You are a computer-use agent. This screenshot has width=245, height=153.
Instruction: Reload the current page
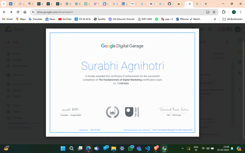click(x=18, y=12)
